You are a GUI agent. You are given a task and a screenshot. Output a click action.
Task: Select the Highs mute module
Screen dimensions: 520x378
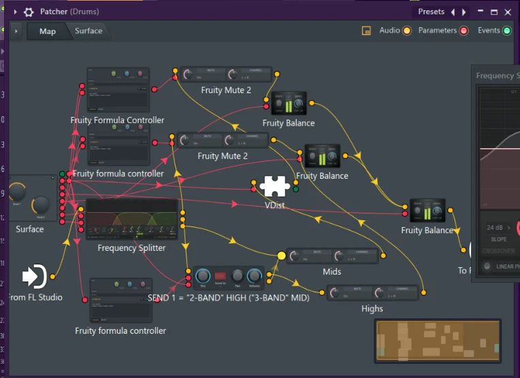pyautogui.click(x=372, y=293)
